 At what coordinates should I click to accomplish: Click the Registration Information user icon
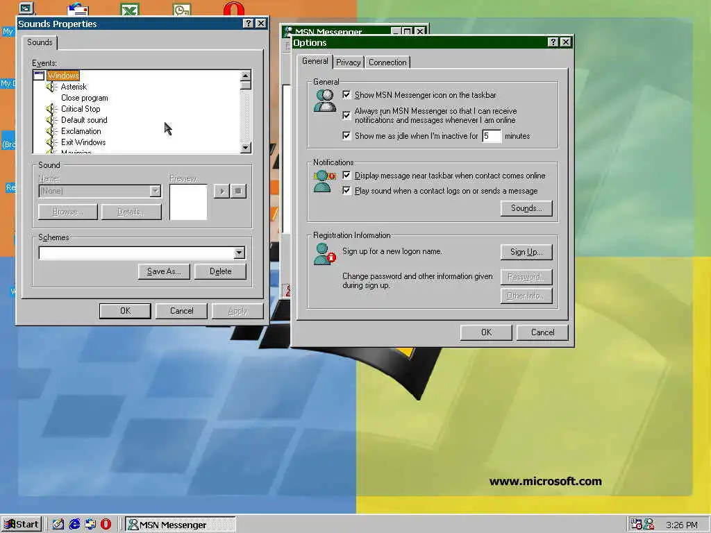click(x=324, y=253)
